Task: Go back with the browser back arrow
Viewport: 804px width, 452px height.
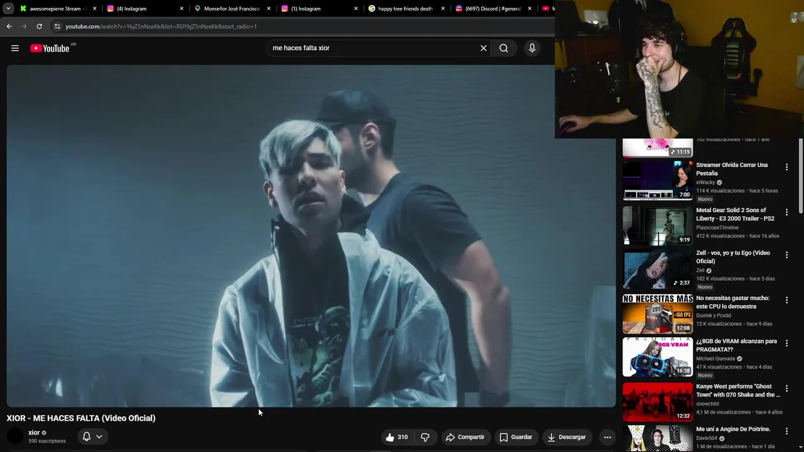Action: point(9,26)
